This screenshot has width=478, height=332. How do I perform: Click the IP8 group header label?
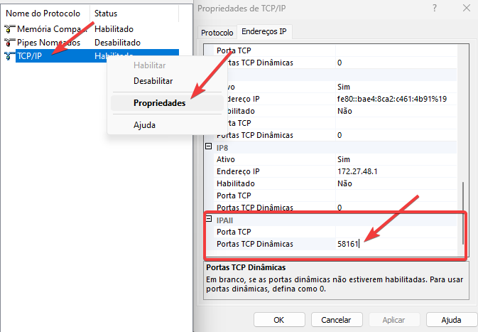tap(222, 148)
